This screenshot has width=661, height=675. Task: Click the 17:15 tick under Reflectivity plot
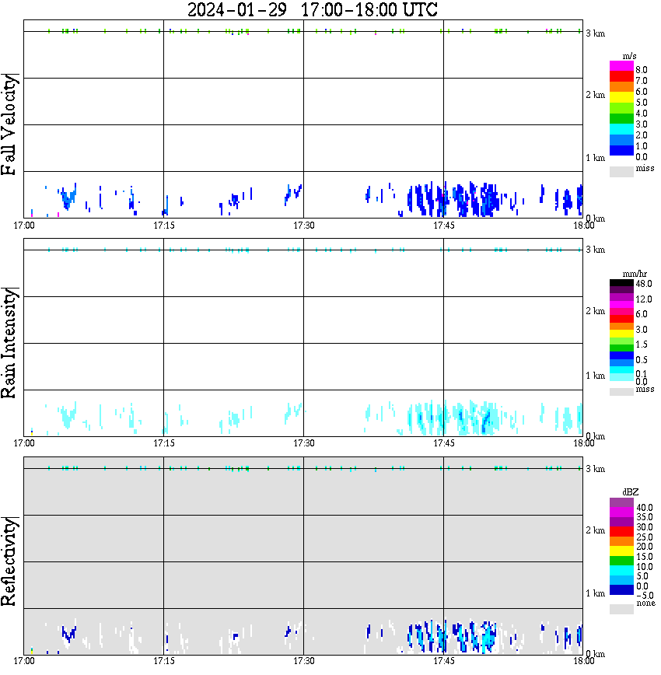point(163,661)
